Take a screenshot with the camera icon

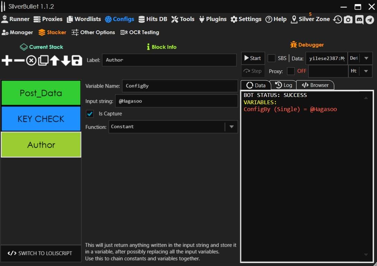348,20
